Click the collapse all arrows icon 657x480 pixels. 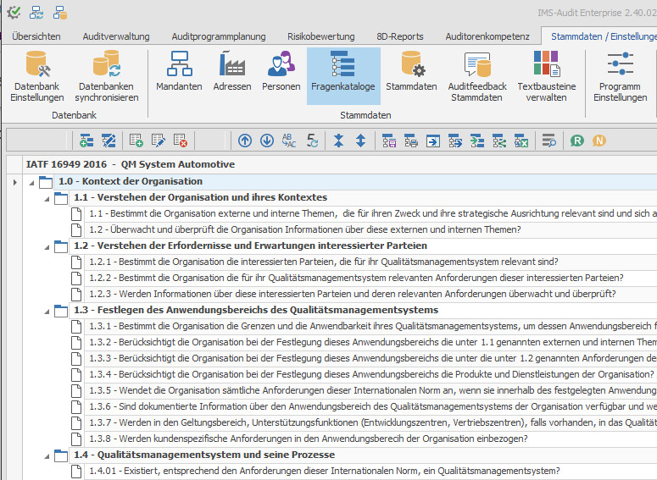coord(338,141)
